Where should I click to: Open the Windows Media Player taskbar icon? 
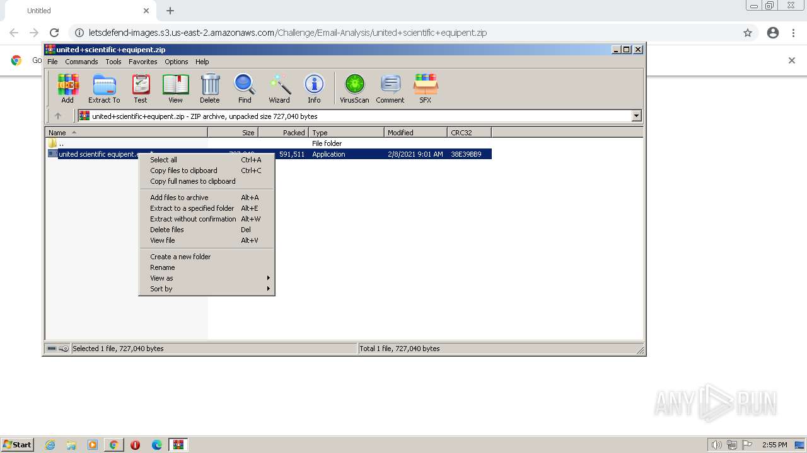[93, 445]
